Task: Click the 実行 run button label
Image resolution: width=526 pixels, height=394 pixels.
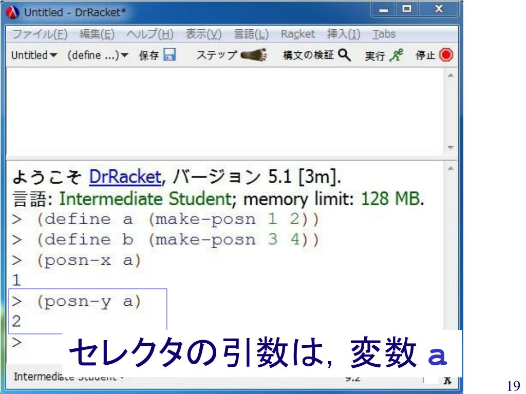Action: point(374,55)
